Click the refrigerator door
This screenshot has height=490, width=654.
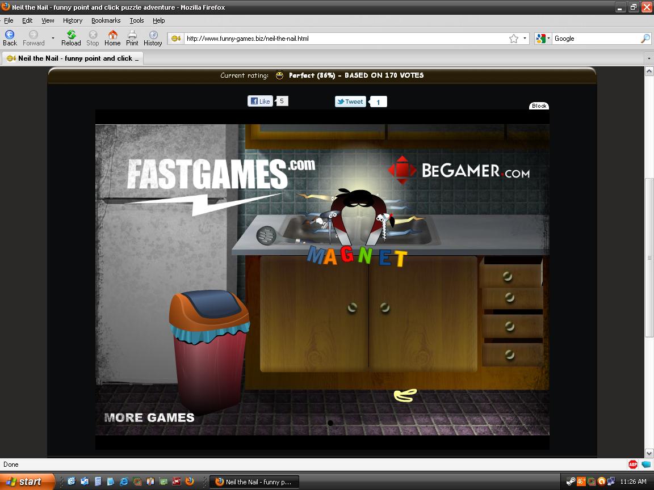pos(163,292)
